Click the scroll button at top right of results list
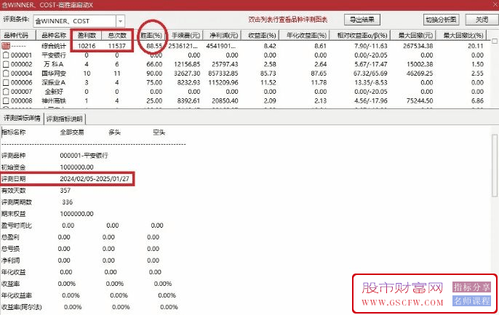Image resolution: width=499 pixels, height=315 pixels. pos(495,41)
